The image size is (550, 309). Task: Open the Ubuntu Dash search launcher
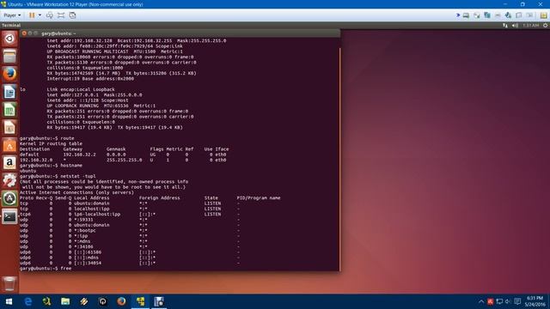[x=9, y=39]
